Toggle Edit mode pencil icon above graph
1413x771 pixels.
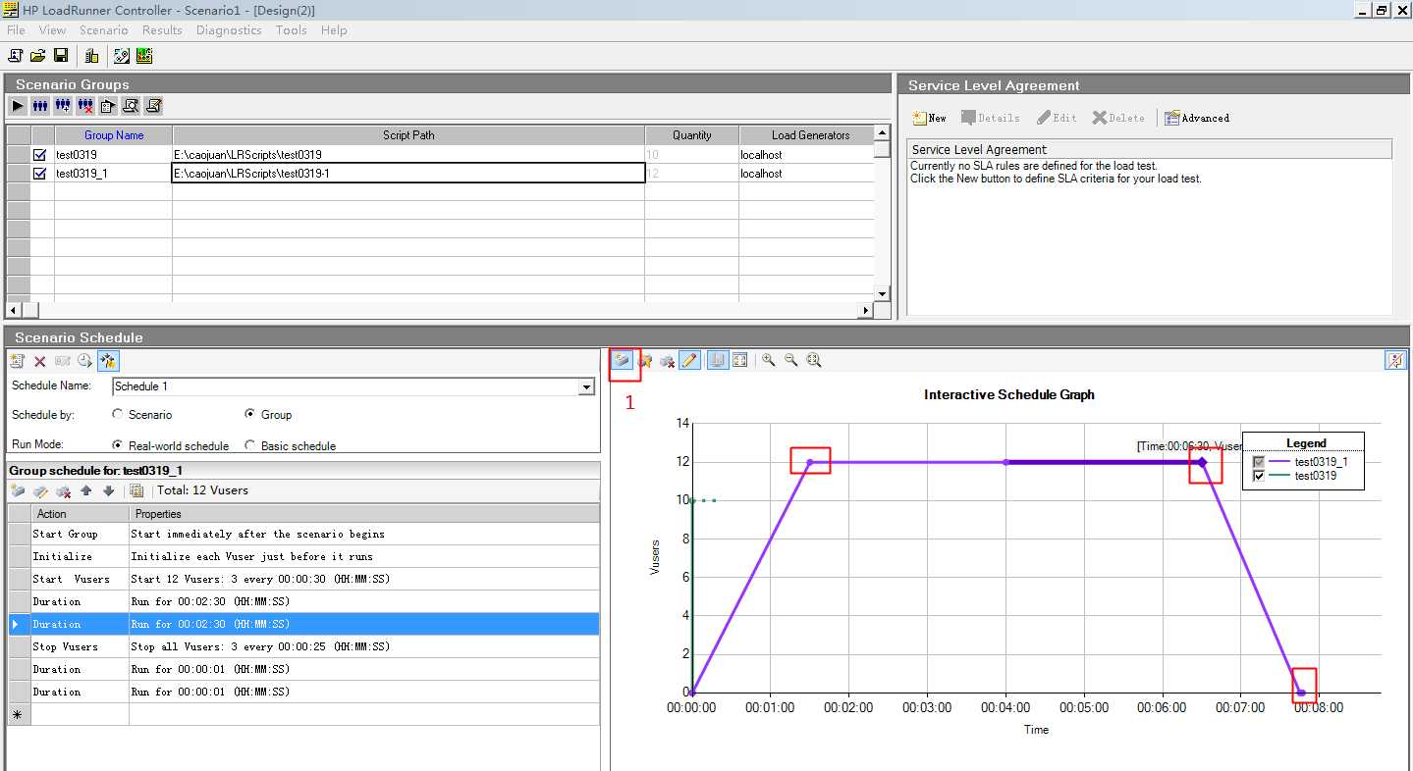(690, 361)
